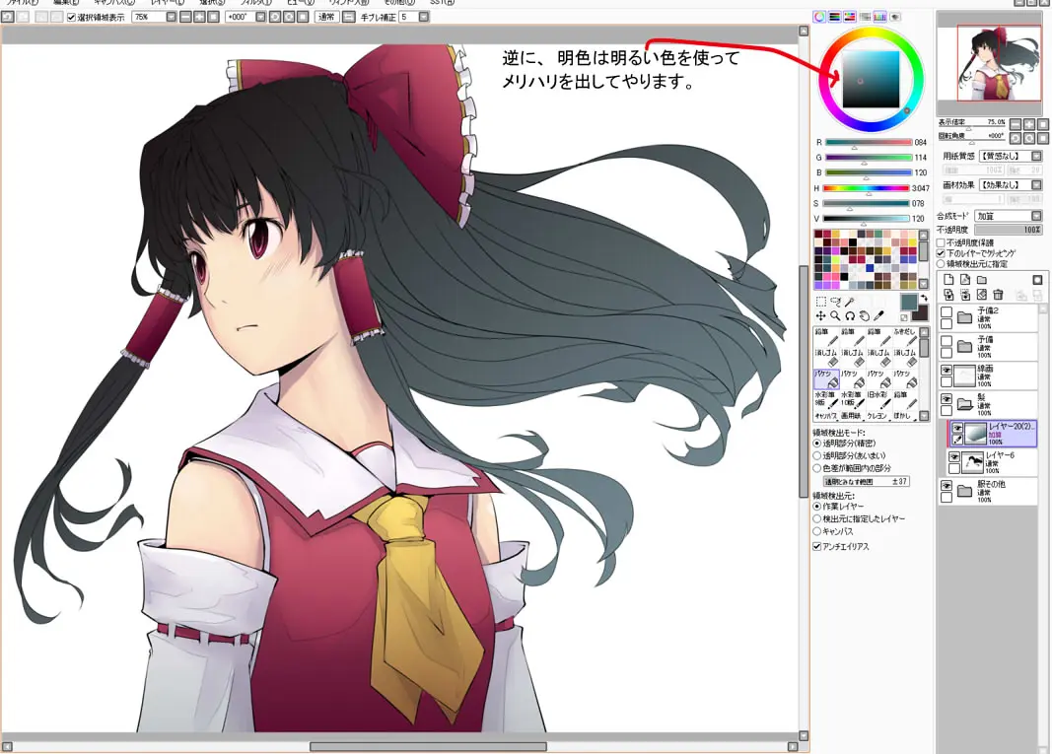Swap foreground and background colors
This screenshot has height=754, width=1052.
(x=924, y=298)
